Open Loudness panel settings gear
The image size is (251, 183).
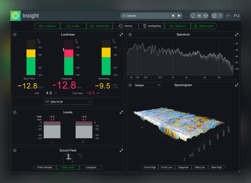(15, 34)
